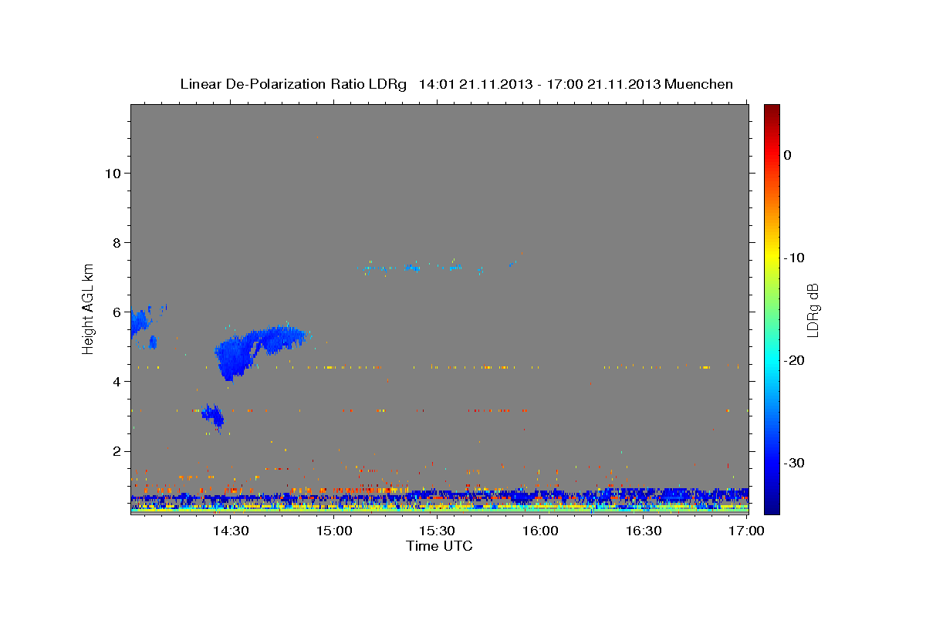Click the 'LDRg dB' colorbar label
926x617 pixels.
[x=813, y=310]
